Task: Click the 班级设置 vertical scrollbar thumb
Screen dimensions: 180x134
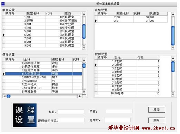Action: point(173,36)
